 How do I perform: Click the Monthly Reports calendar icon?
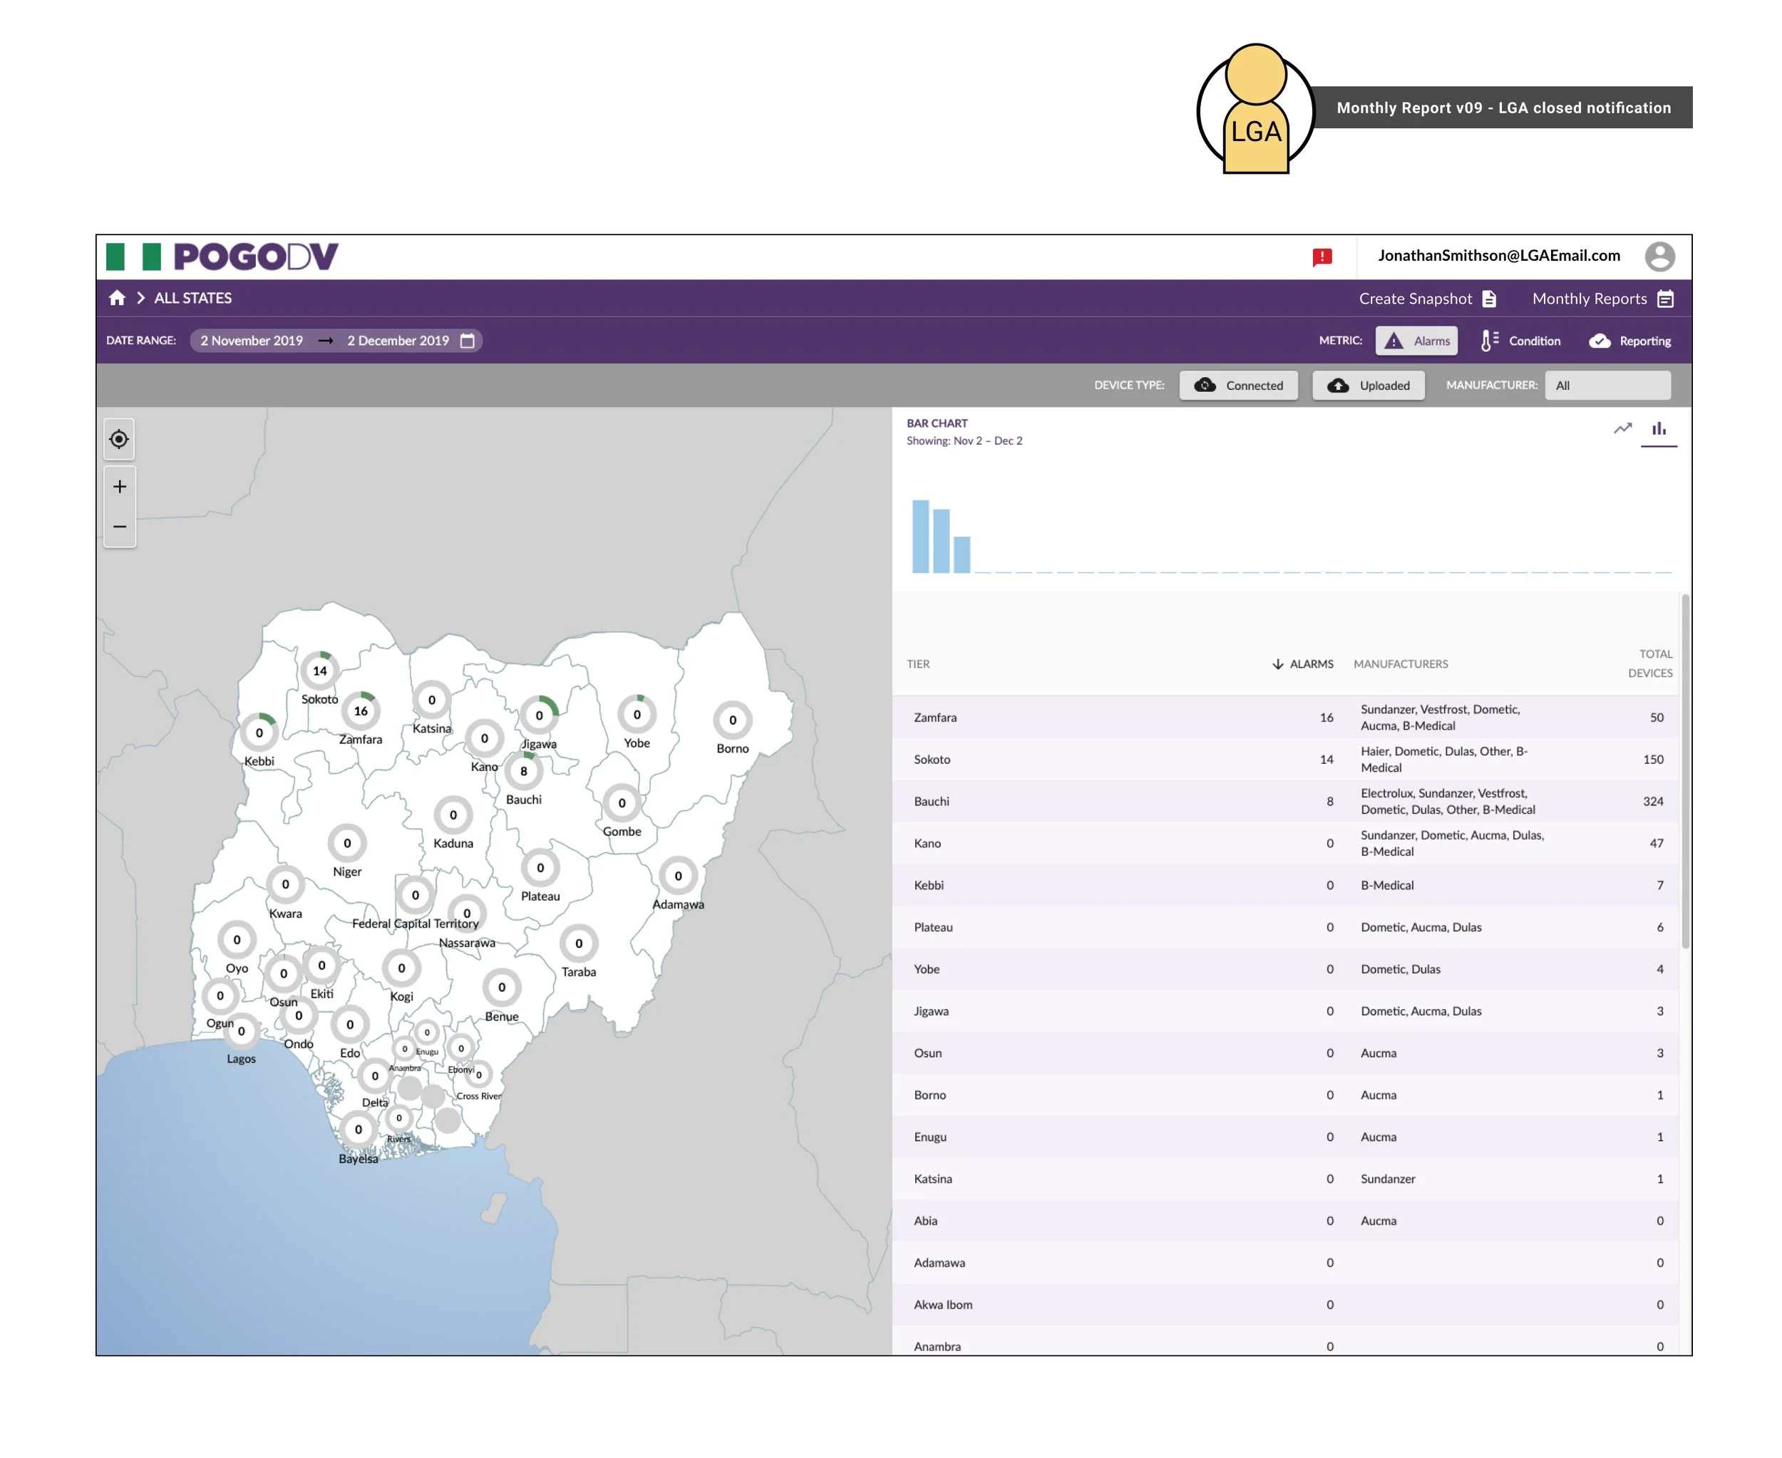coord(1664,298)
